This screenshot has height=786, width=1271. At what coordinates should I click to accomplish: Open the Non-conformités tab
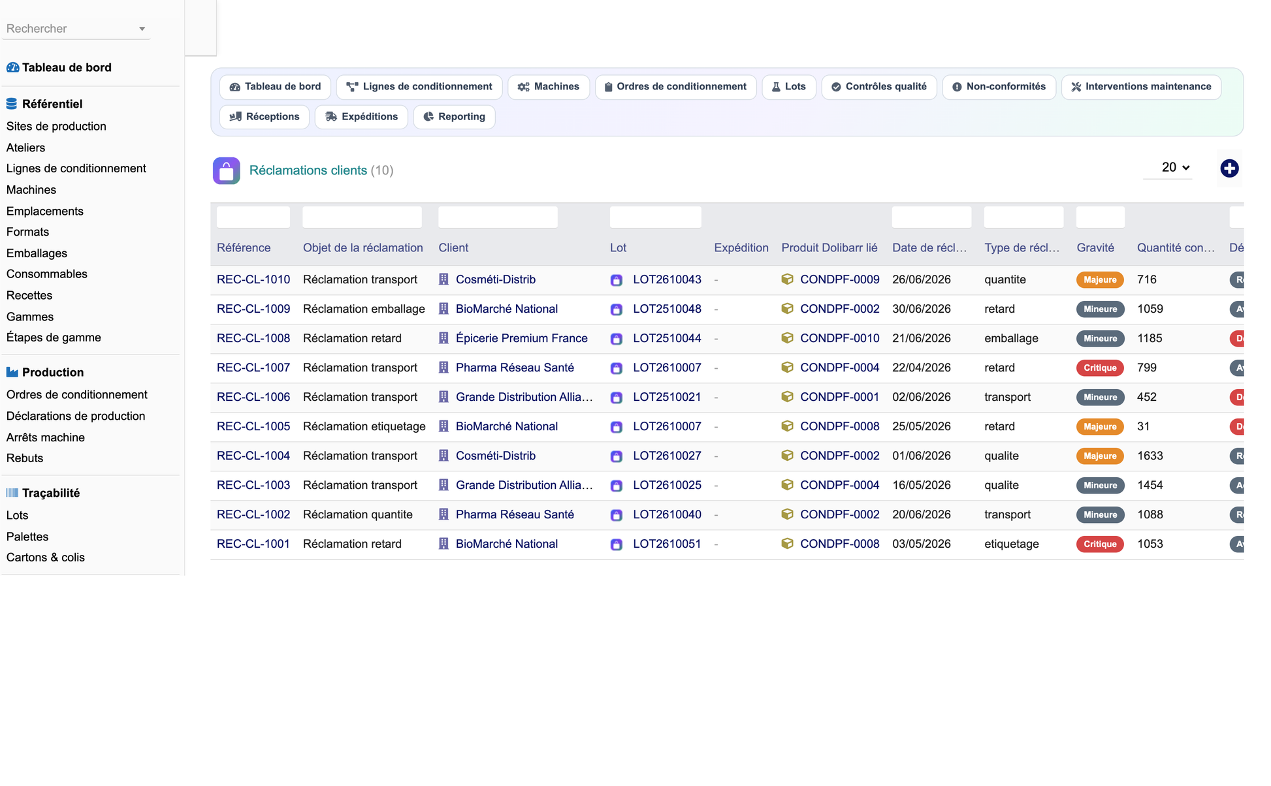(999, 87)
